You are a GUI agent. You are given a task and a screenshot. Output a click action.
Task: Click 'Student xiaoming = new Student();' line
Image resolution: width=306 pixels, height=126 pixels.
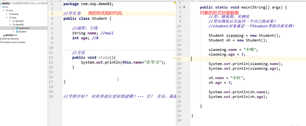244,36
